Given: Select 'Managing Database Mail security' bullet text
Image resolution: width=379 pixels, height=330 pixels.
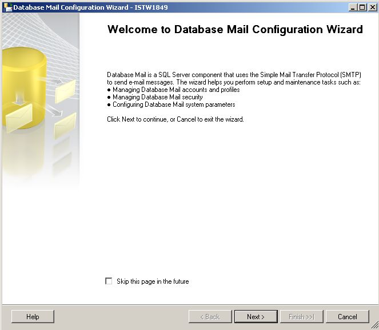Looking at the screenshot, I should (x=158, y=97).
